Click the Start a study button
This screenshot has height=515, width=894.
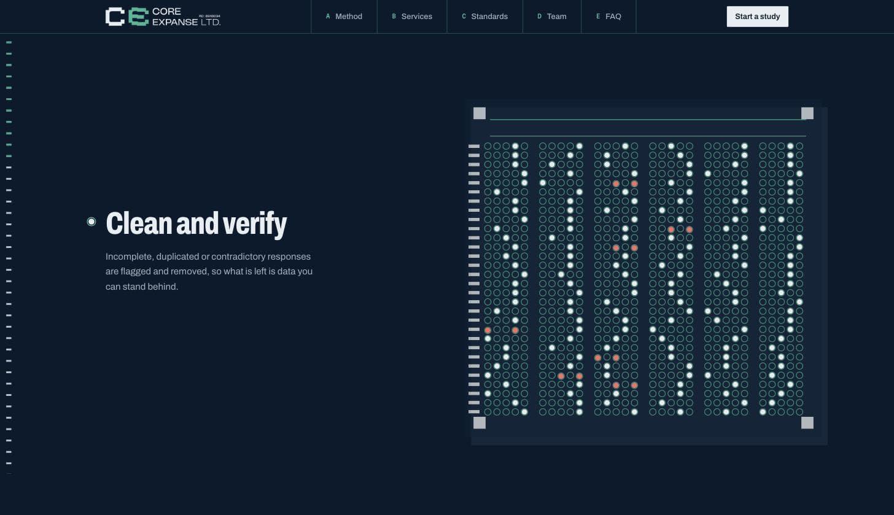pos(758,17)
